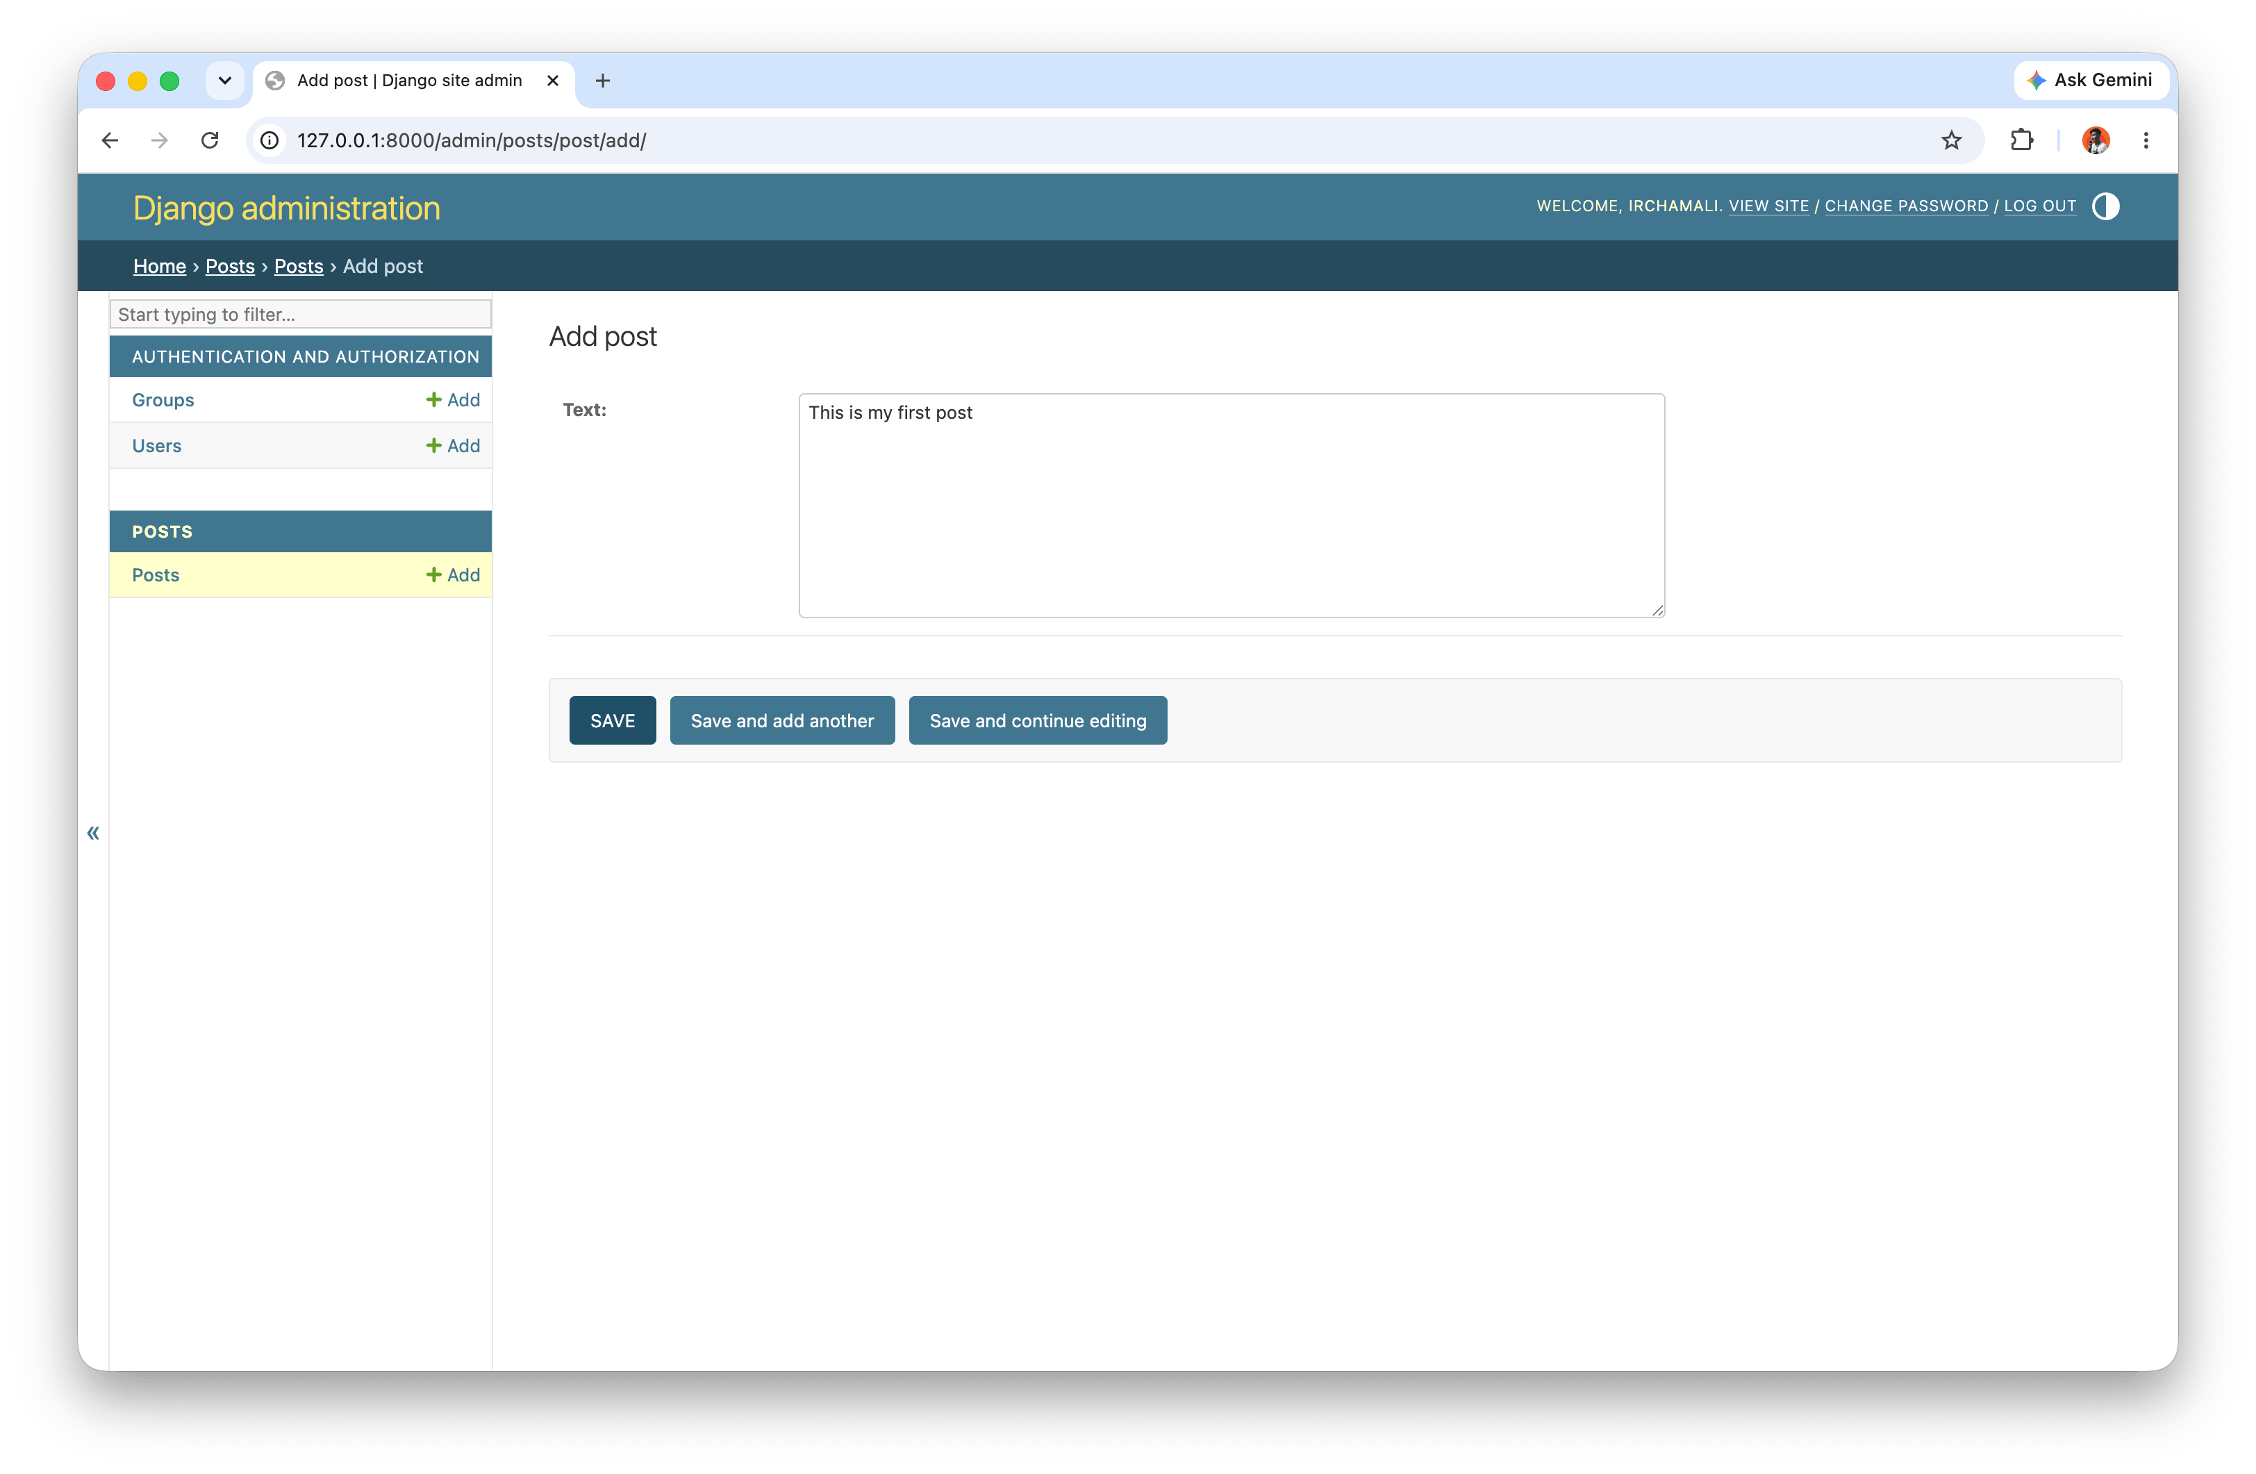2256x1474 pixels.
Task: Click the SAVE button
Action: (x=613, y=720)
